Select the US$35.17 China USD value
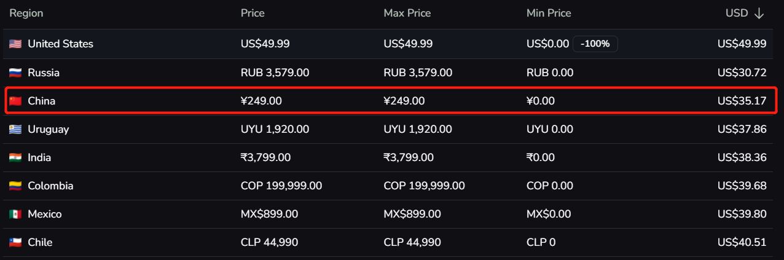 (742, 101)
